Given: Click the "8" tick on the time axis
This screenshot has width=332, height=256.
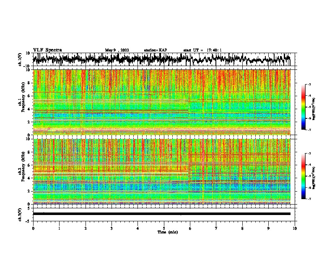Looking at the screenshot, I should (242, 228).
